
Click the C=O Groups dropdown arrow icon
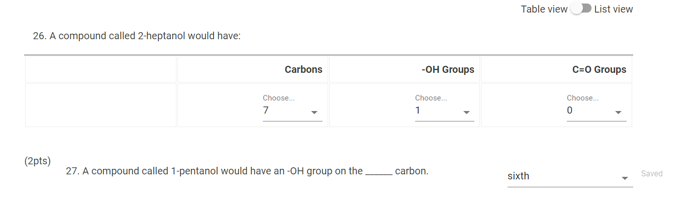point(618,112)
